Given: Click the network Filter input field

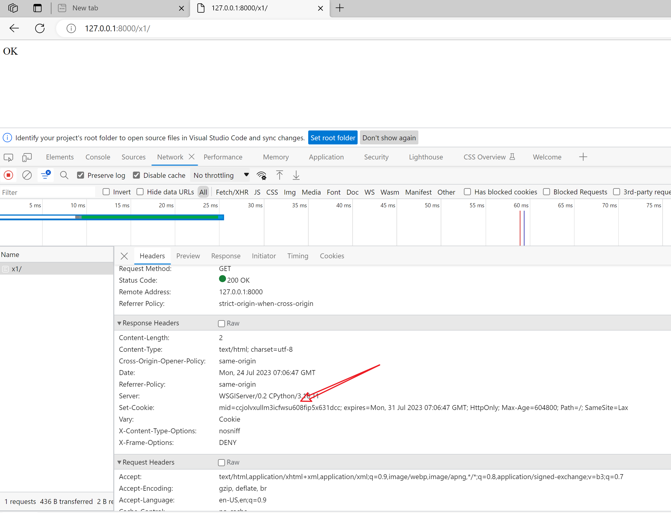Looking at the screenshot, I should [47, 192].
